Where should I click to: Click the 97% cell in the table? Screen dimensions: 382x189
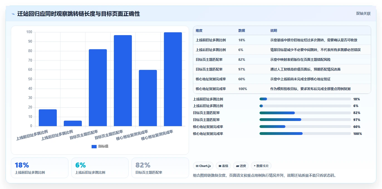tap(242, 69)
